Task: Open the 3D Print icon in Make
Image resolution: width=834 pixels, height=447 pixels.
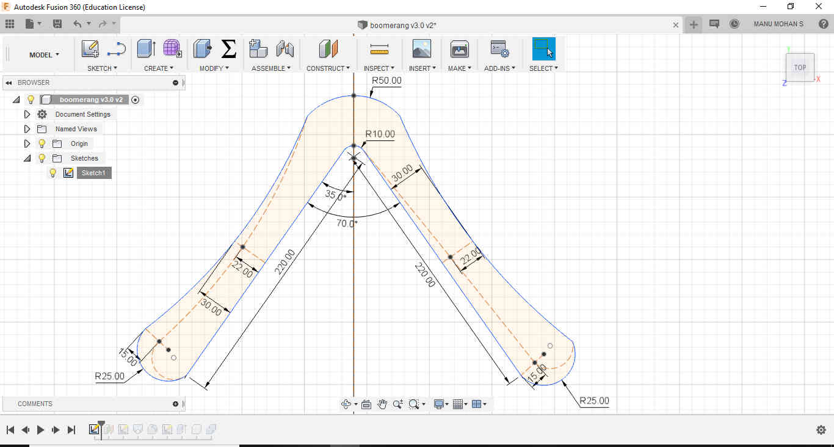Action: point(459,49)
